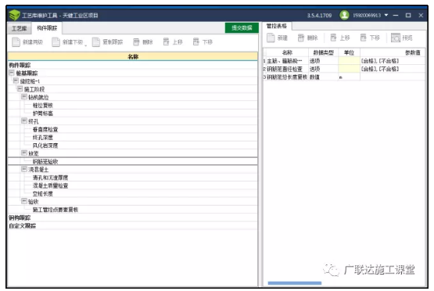Collapse the 验收 tree node

pos(24,201)
